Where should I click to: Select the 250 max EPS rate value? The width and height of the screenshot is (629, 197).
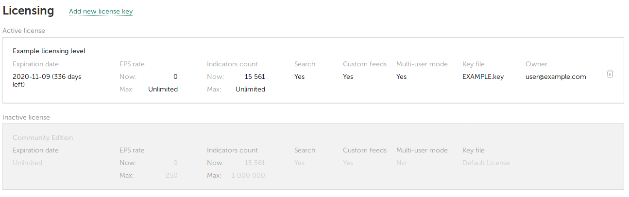pos(171,175)
